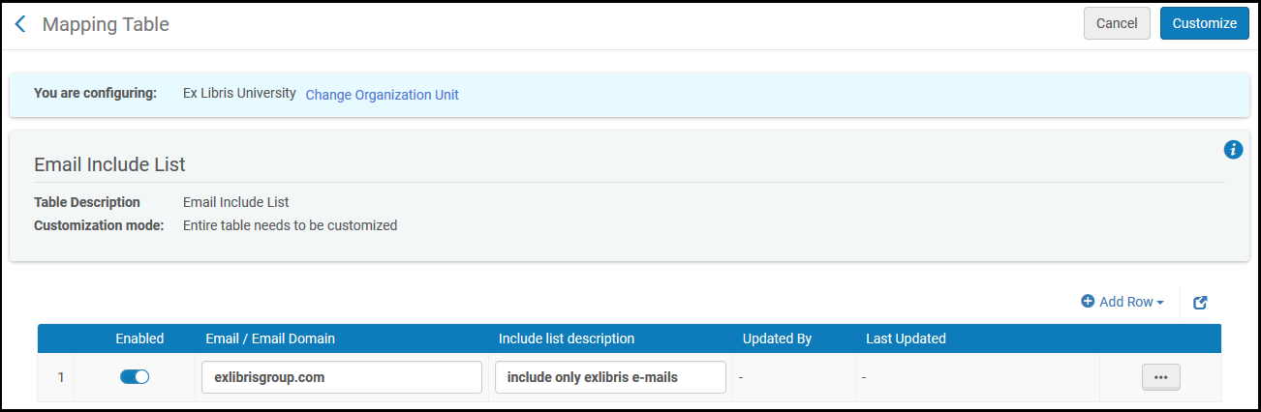Open the row actions ellipsis button
1261x412 pixels.
1160,377
